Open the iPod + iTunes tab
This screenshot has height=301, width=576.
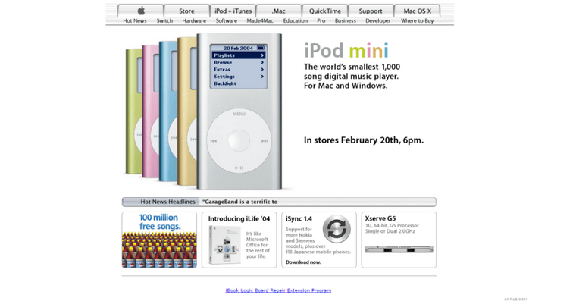point(233,11)
